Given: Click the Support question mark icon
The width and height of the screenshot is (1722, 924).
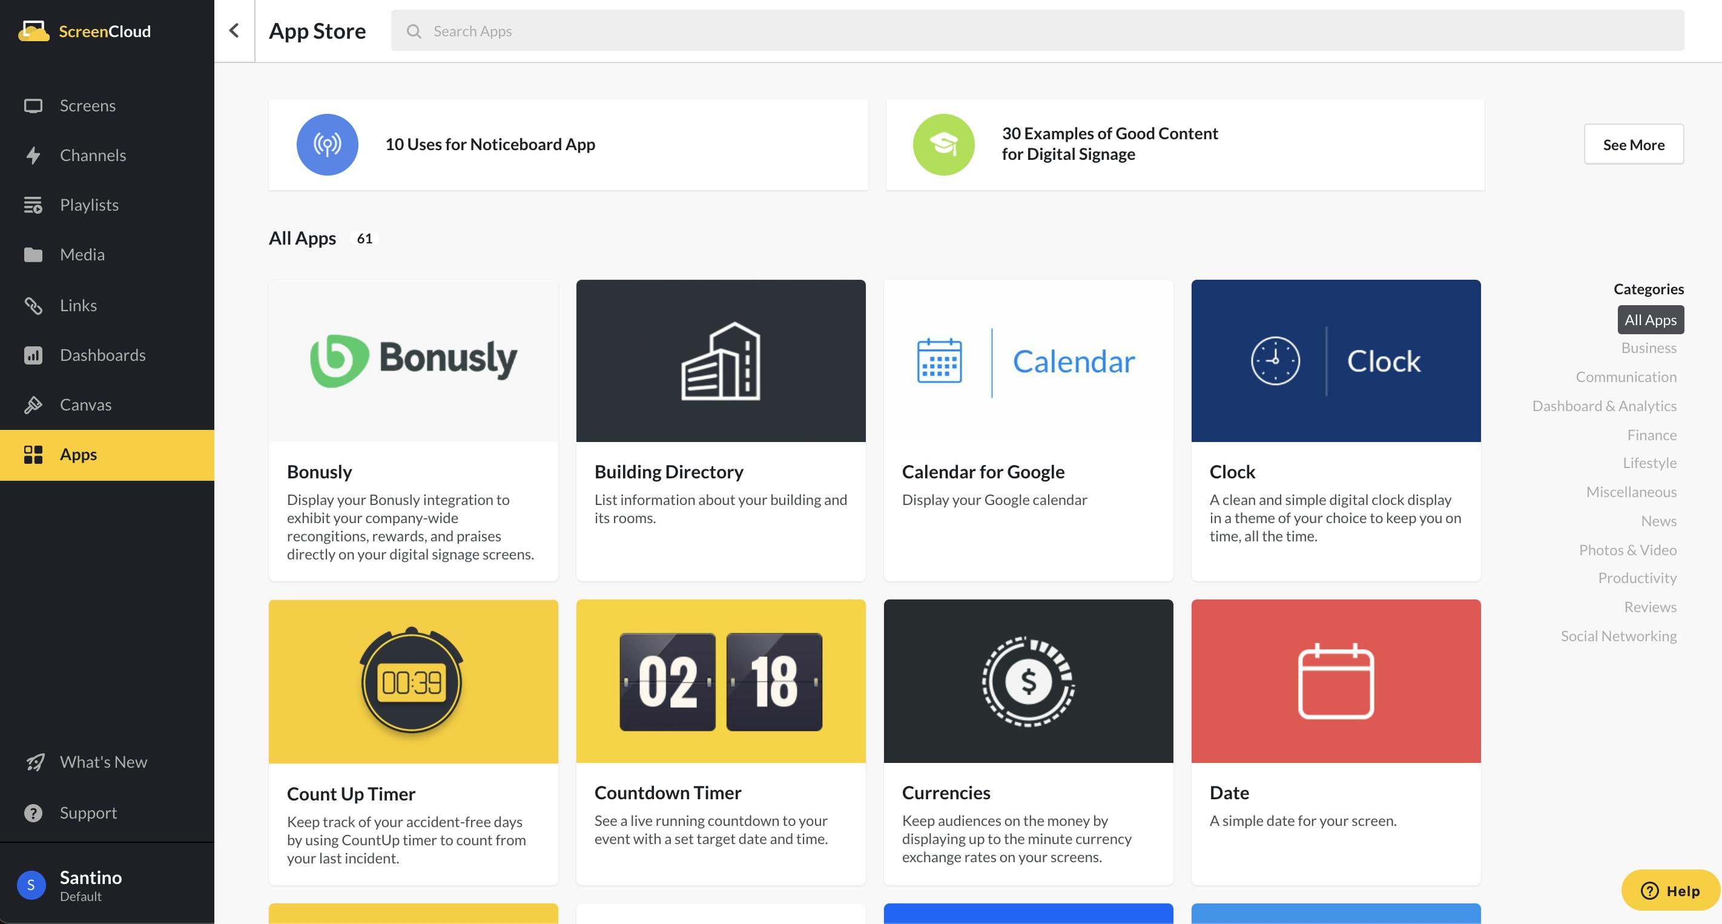Looking at the screenshot, I should [33, 813].
